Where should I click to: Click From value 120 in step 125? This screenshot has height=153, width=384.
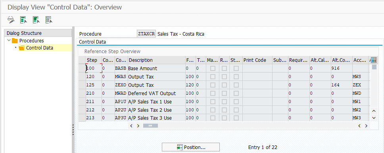point(190,85)
